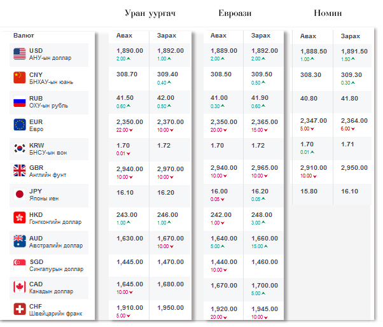Click the GBR British flag icon
The image size is (383, 327).
(19, 170)
